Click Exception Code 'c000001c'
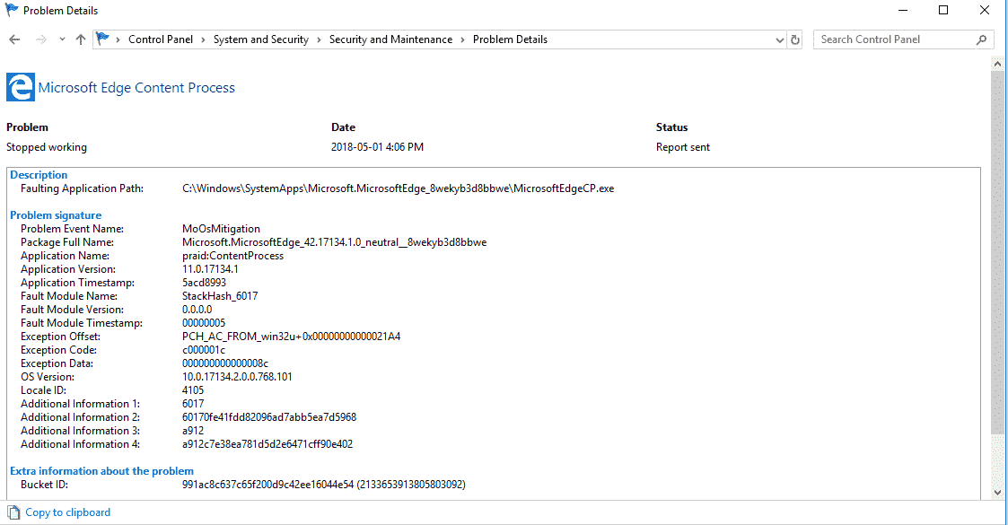The height and width of the screenshot is (525, 1008). point(204,350)
